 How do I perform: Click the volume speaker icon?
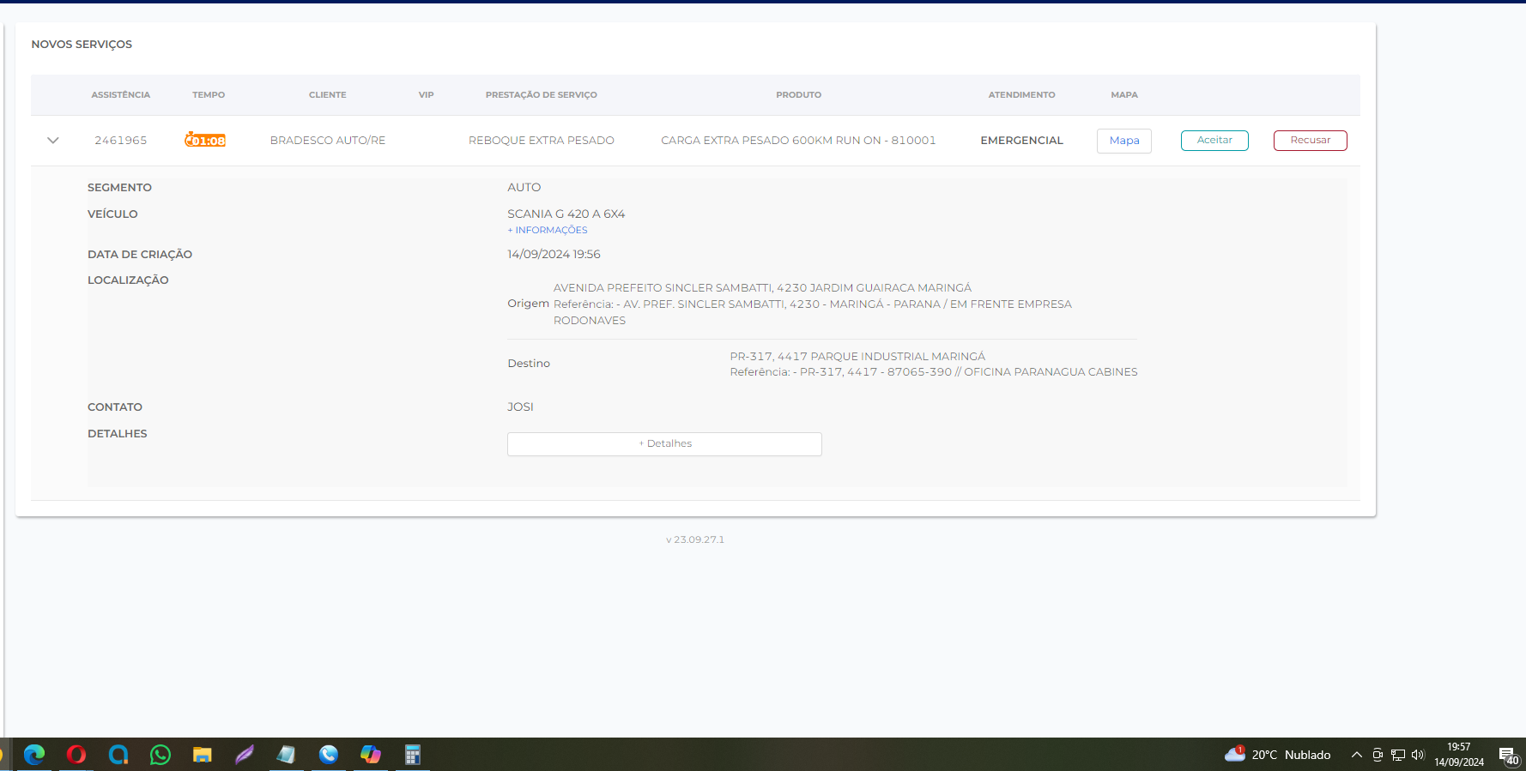click(x=1417, y=755)
